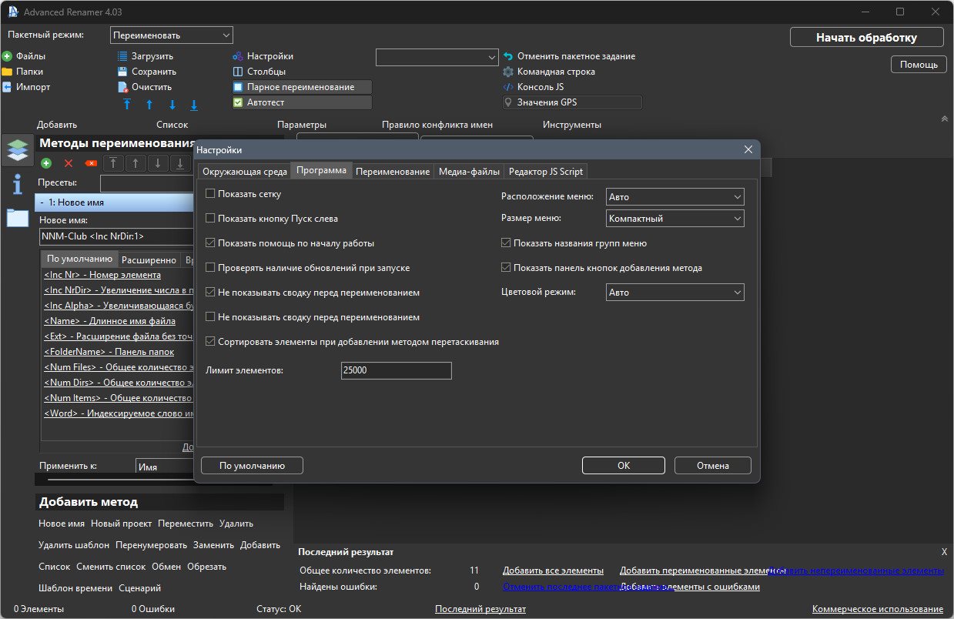Click the Лимит элементов input field
The width and height of the screenshot is (954, 619).
[x=397, y=370]
